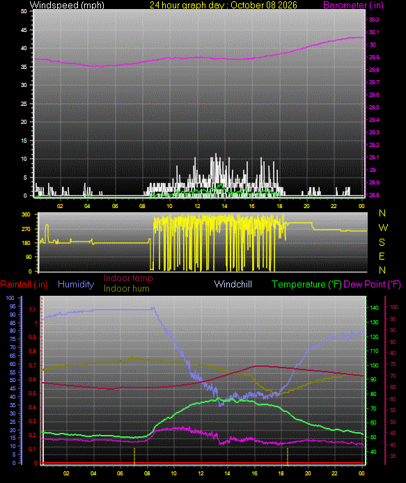Click '360' on the wind direction axis

[26, 214]
